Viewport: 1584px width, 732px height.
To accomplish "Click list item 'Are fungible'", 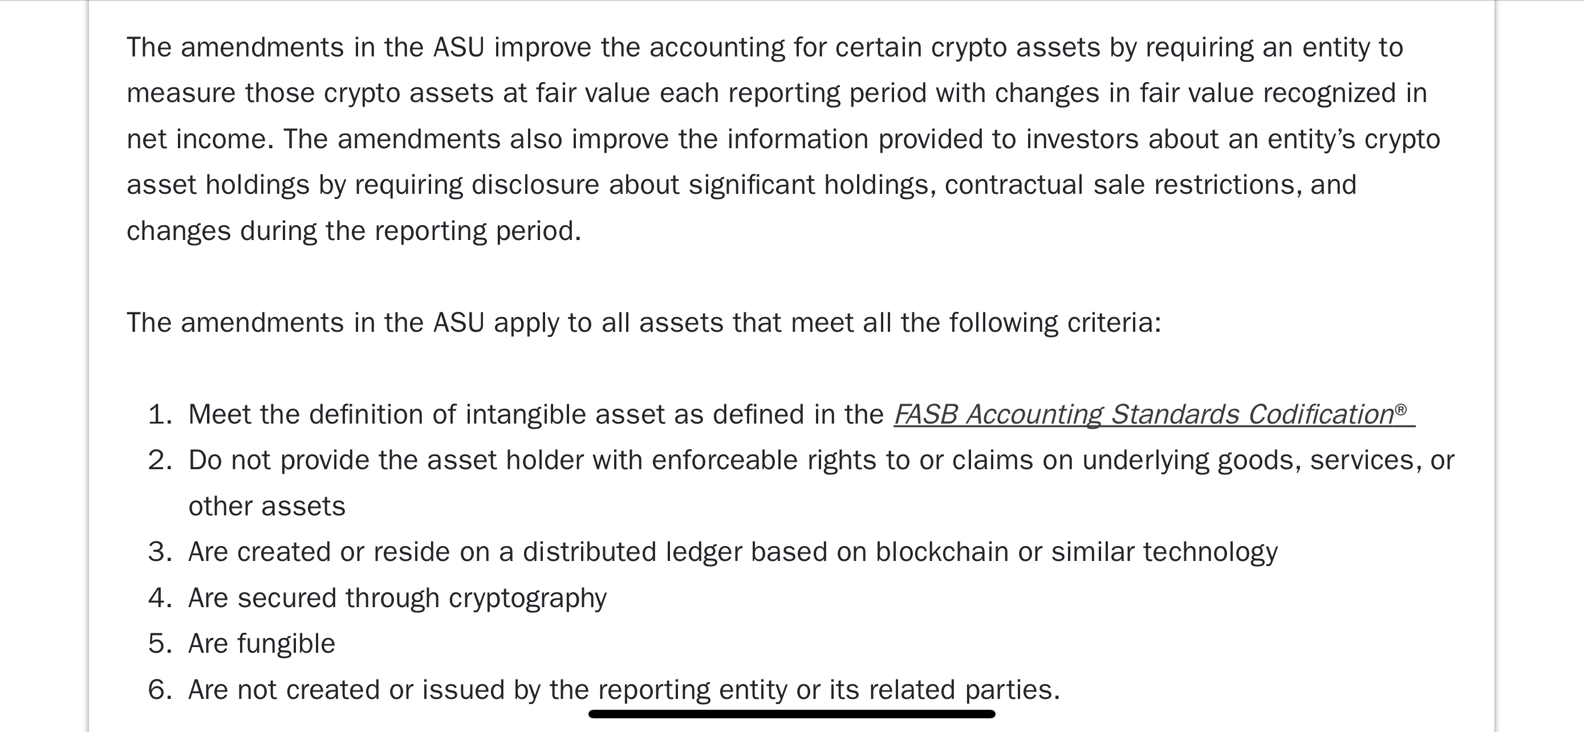I will (x=261, y=644).
